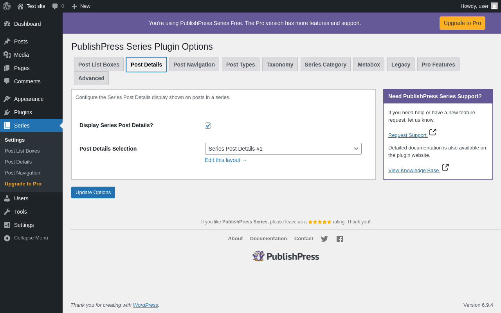Viewport: 501px width, 313px height.
Task: Uncheck Display Series Post Details checkbox
Action: (208, 126)
